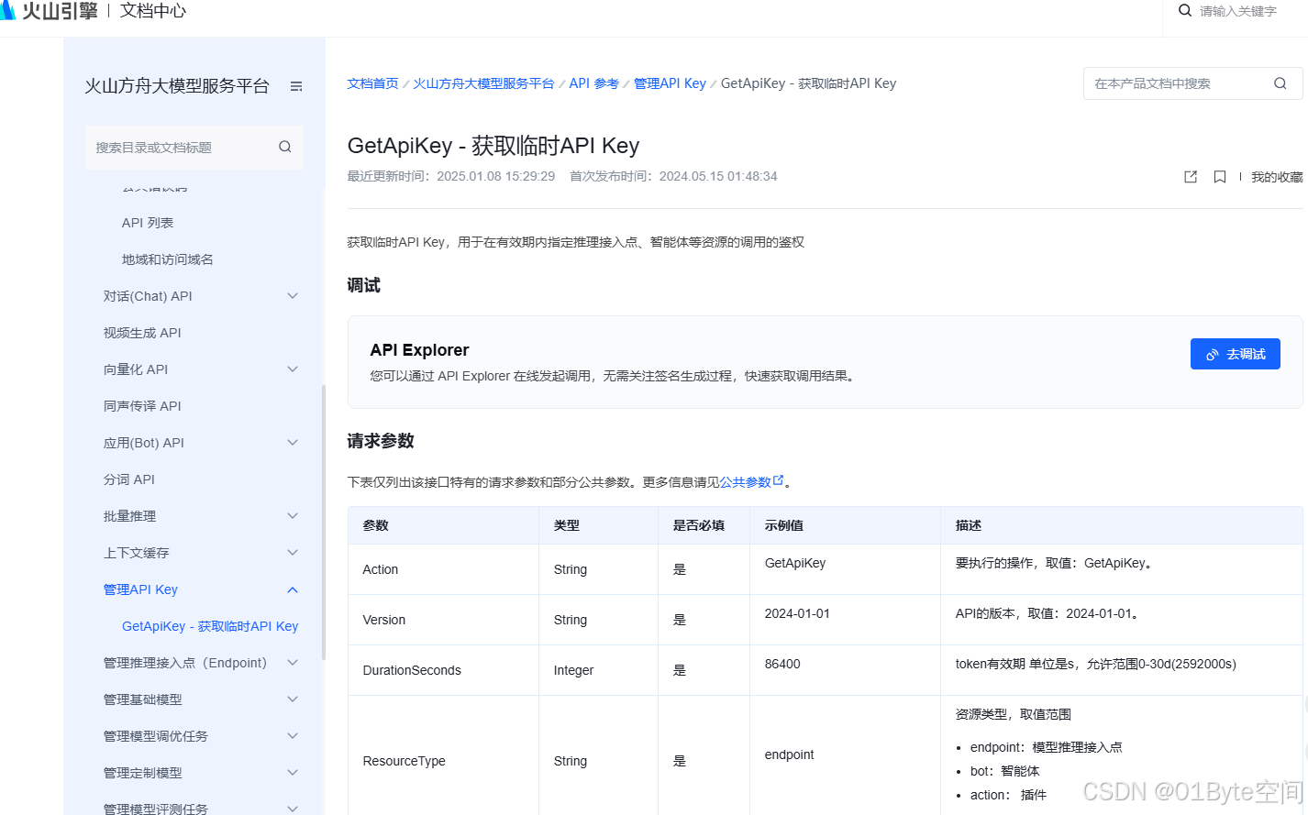The image size is (1308, 815).
Task: Expand the 管理基础模型 section
Action: pos(293,699)
